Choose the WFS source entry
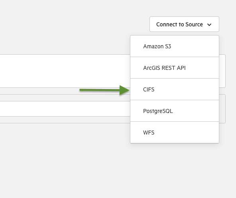The height and width of the screenshot is (198, 236). [175, 133]
